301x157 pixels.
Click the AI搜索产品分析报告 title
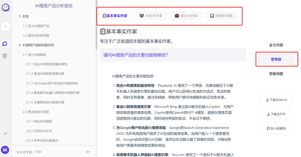[x=54, y=6]
